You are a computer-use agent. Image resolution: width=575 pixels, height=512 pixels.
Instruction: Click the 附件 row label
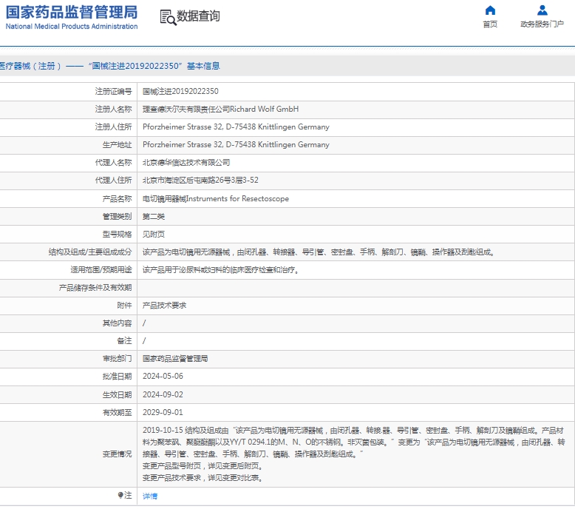[124, 306]
